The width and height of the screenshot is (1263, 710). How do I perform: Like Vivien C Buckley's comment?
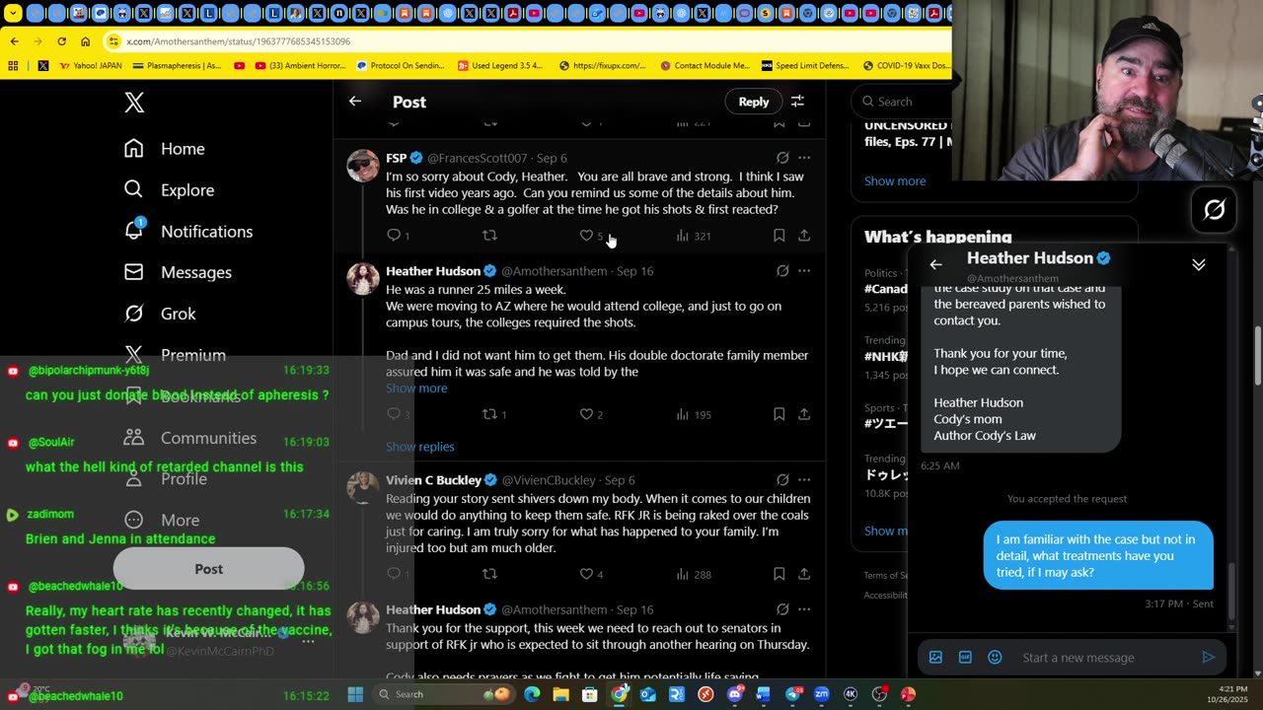pyautogui.click(x=591, y=574)
